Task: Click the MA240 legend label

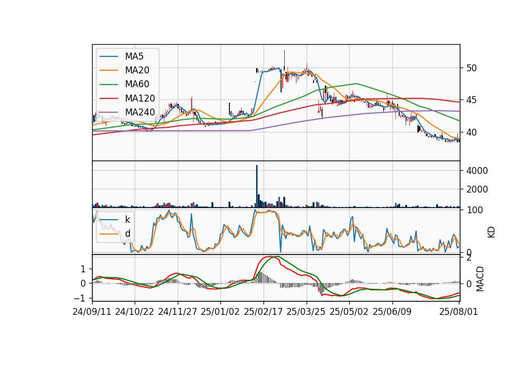Action: pos(140,112)
